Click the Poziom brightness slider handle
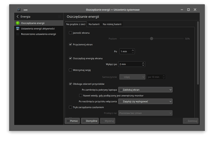Screen dimensions: 214x141 click(151, 39)
